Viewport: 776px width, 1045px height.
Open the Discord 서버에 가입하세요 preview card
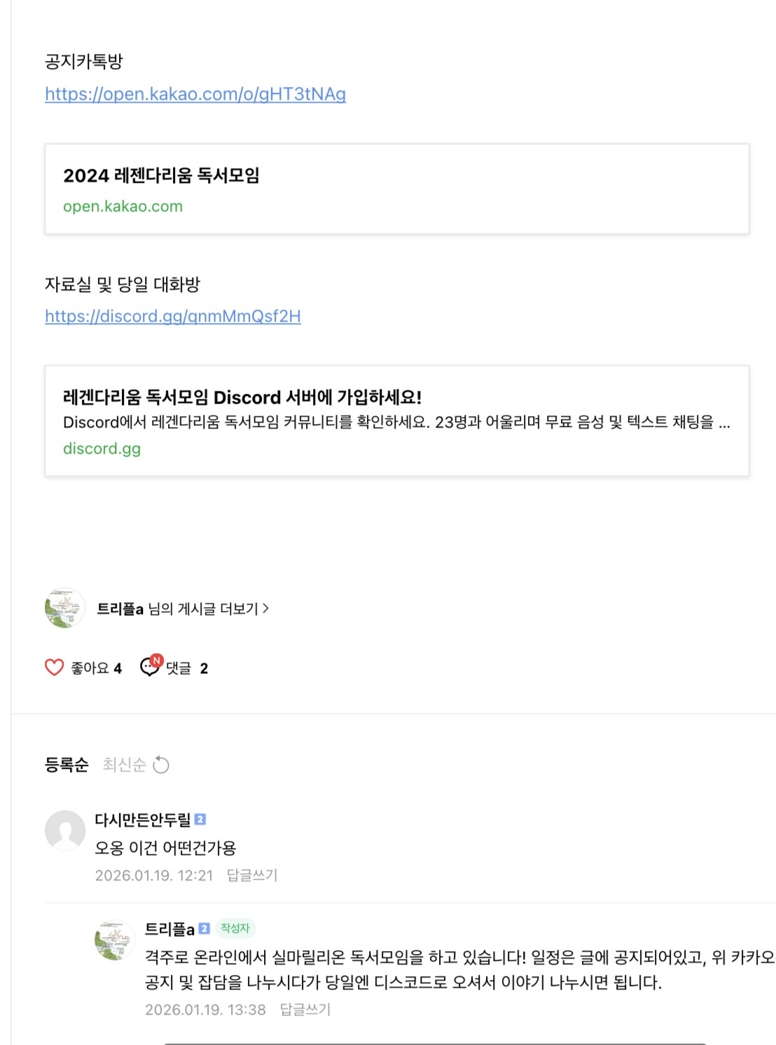(x=396, y=421)
